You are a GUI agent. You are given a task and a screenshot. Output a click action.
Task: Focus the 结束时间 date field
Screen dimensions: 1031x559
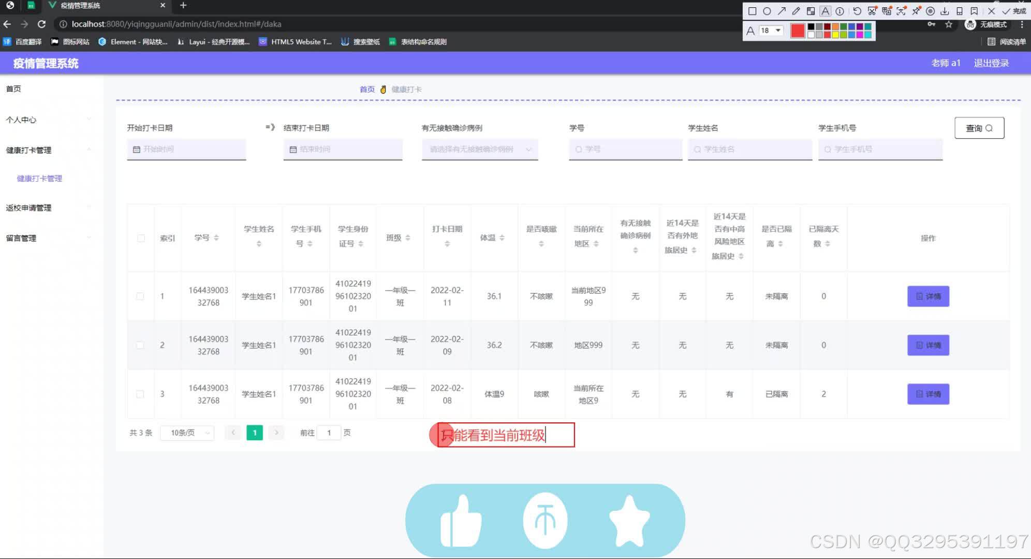coord(343,149)
